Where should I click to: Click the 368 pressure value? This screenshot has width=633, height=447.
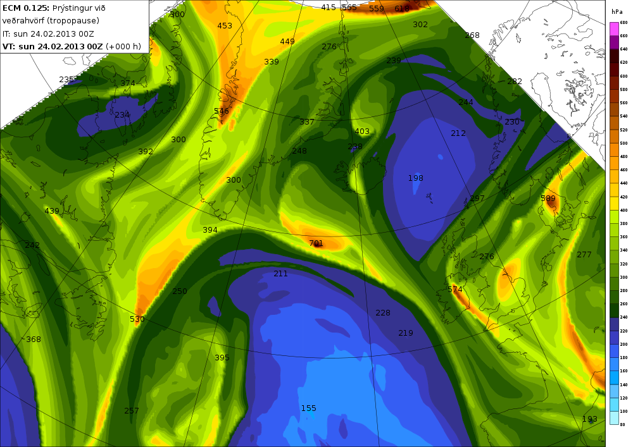pyautogui.click(x=33, y=340)
